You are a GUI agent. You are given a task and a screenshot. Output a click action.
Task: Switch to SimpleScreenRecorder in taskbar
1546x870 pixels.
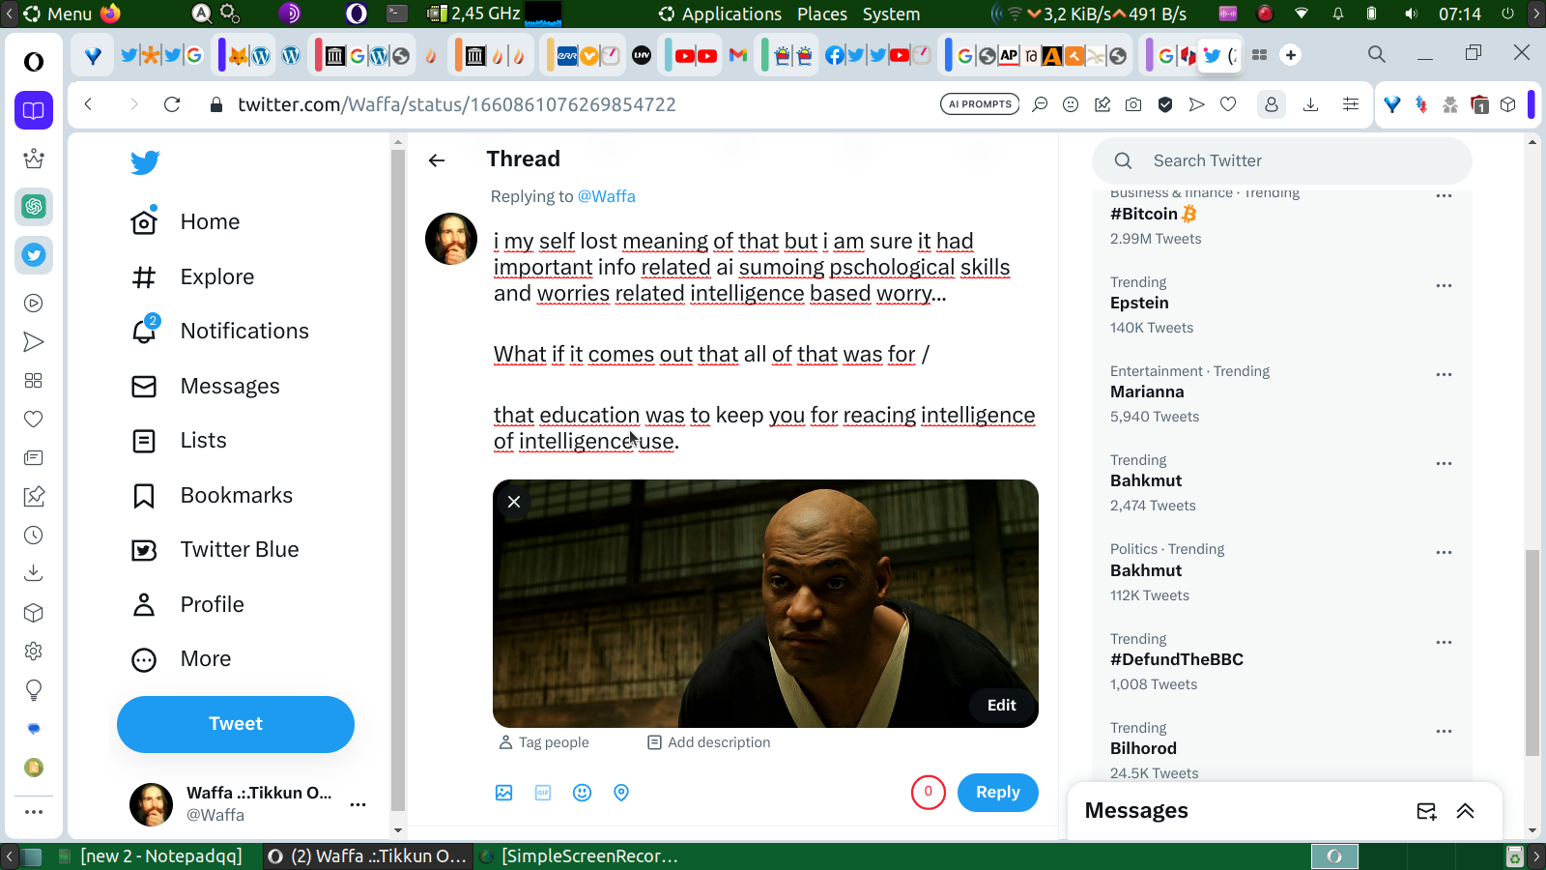pos(579,856)
